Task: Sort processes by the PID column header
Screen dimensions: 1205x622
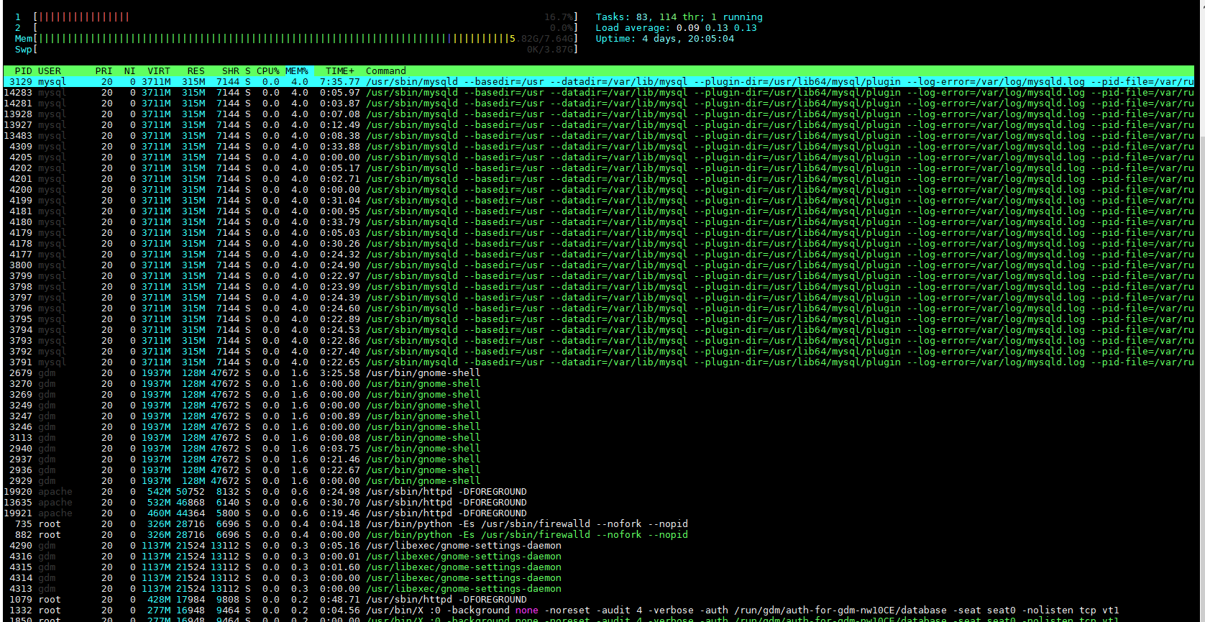Action: [x=24, y=71]
